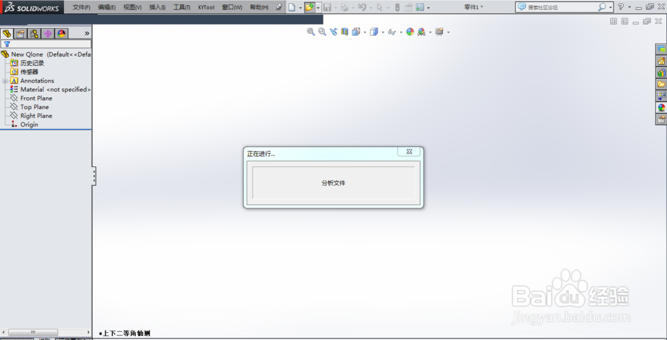The height and width of the screenshot is (340, 667).
Task: Click the Undo arrow icon
Action: point(362,7)
